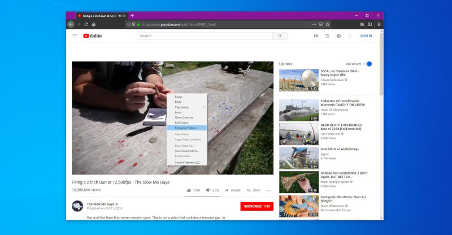
Task: Open The Slow Mo Guys channel name
Action: [101, 204]
